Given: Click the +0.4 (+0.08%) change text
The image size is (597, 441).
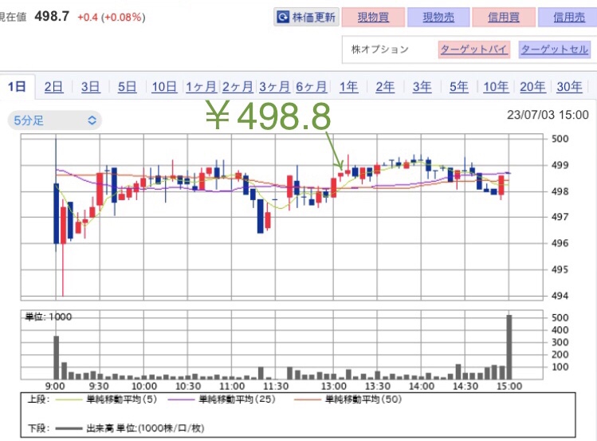Looking at the screenshot, I should [x=111, y=18].
